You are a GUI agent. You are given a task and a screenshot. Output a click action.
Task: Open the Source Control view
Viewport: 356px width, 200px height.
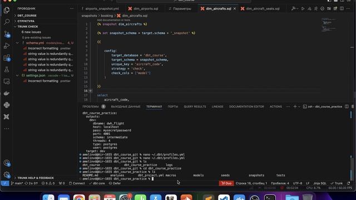click(x=7, y=34)
